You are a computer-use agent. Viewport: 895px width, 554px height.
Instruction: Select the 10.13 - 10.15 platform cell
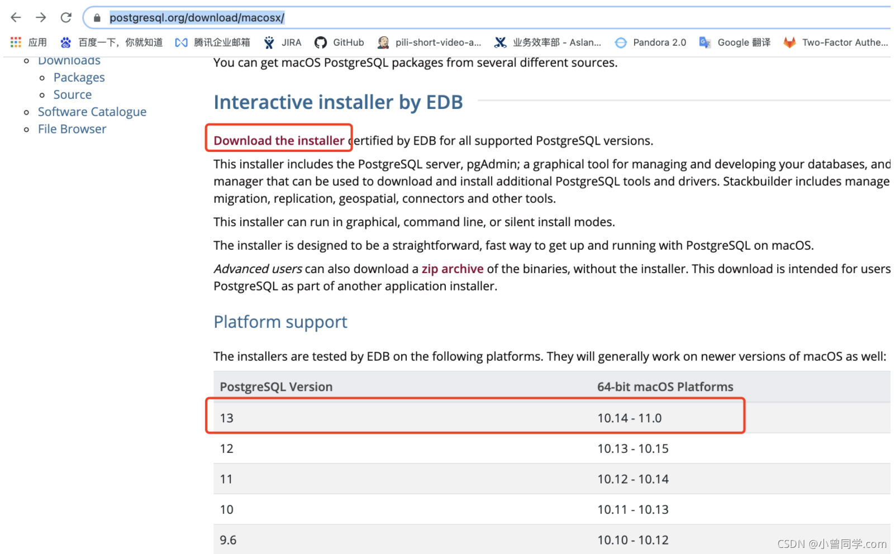[x=633, y=449]
